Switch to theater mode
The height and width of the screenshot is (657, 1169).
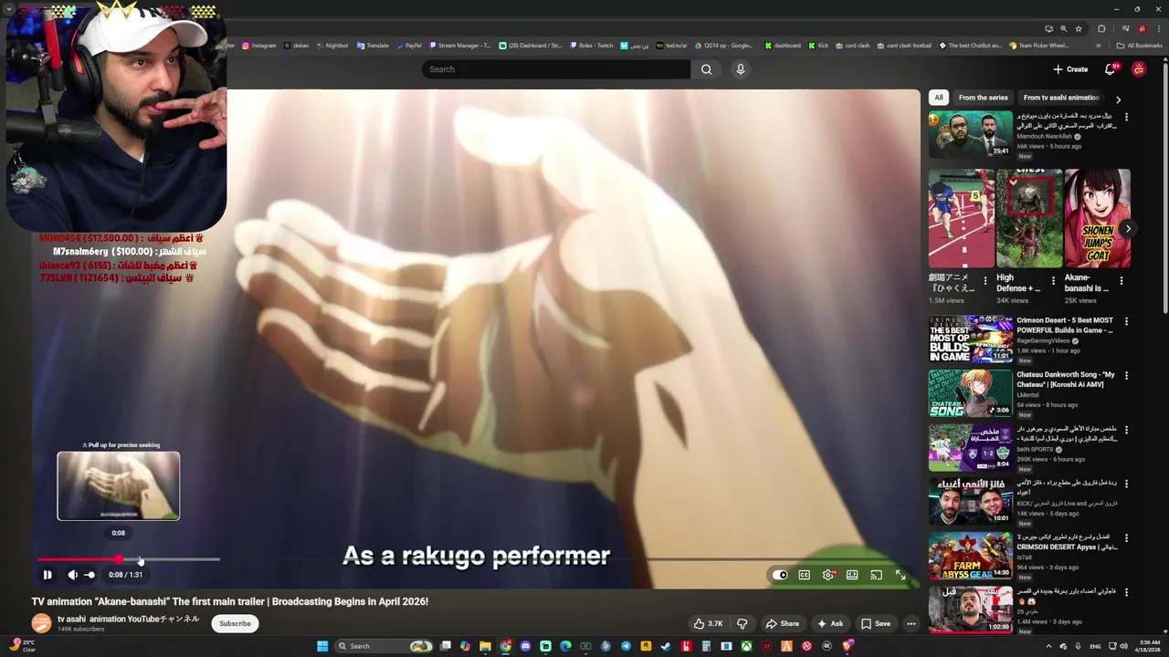point(852,575)
